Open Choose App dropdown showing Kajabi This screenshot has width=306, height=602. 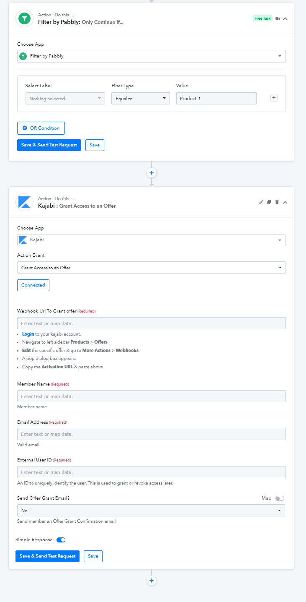coord(152,240)
